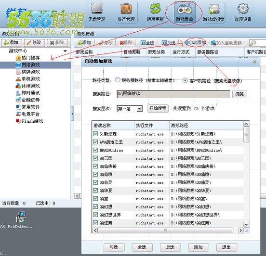Click 添加 in the left category toolbar
Viewport: 266px width, 256px height.
(x=12, y=43)
